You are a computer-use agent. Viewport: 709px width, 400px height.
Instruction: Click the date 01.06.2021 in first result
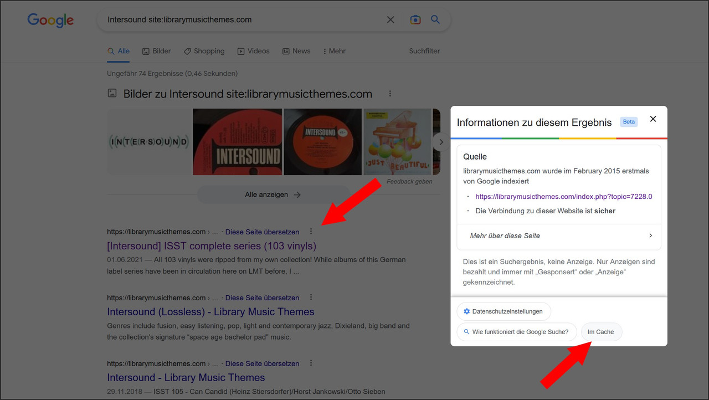coord(125,260)
